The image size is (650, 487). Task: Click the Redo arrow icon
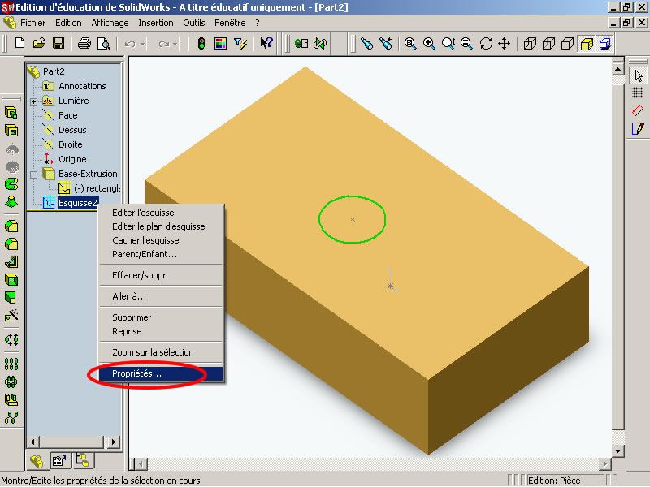(163, 44)
